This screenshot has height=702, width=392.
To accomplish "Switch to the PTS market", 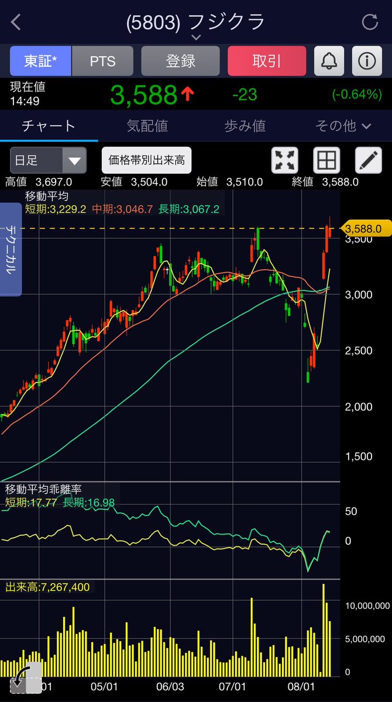I will [x=102, y=61].
